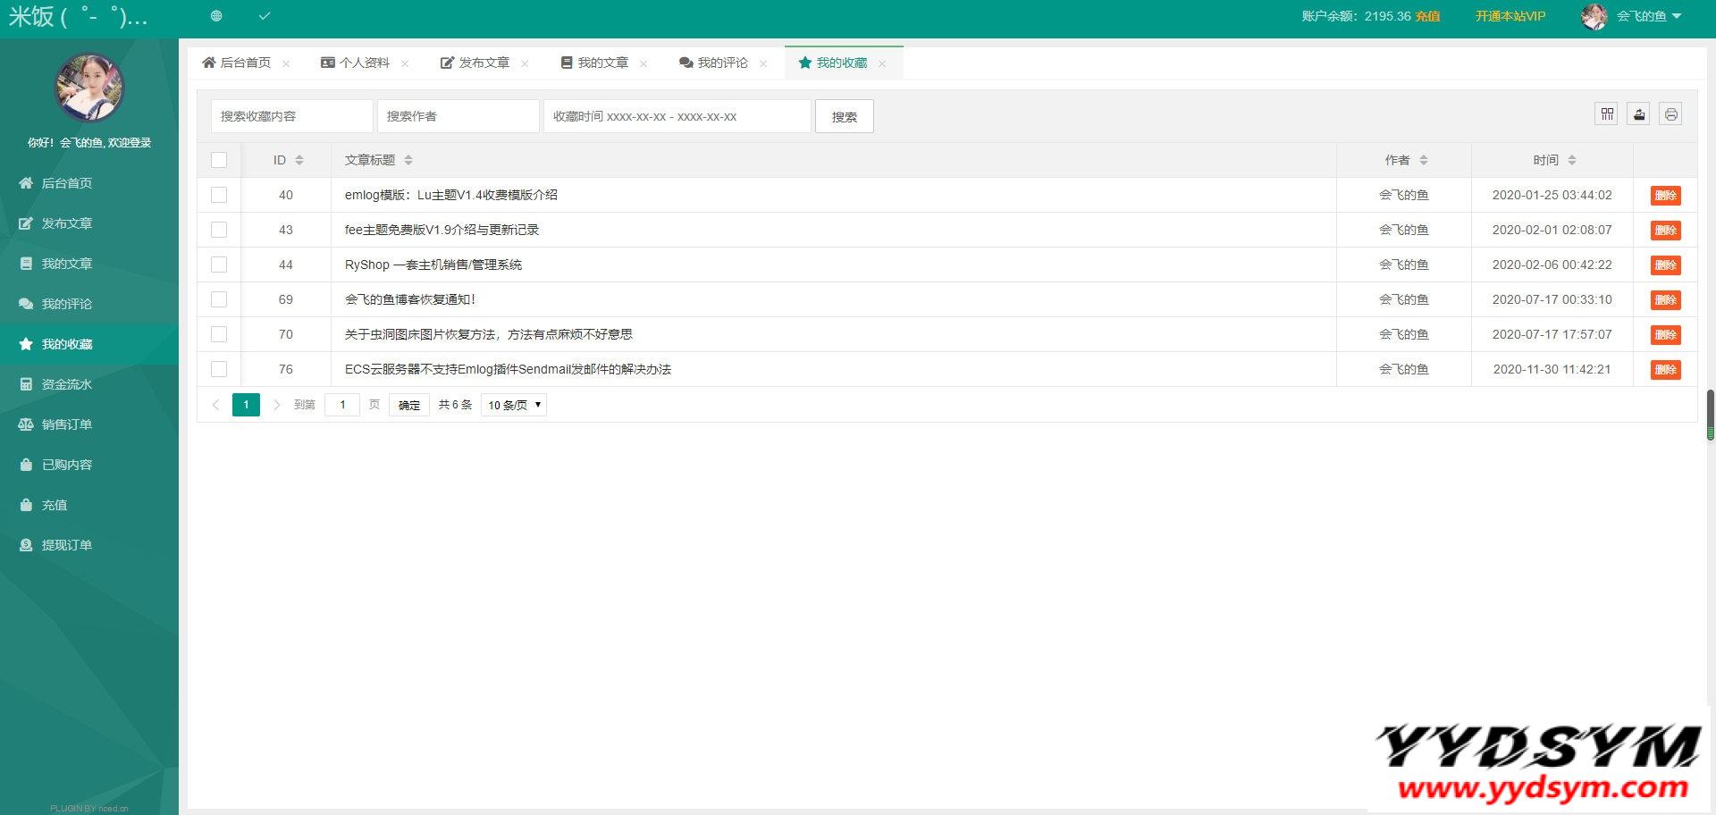
Task: Click the 搜索收藏内容 input field
Action: [x=291, y=116]
